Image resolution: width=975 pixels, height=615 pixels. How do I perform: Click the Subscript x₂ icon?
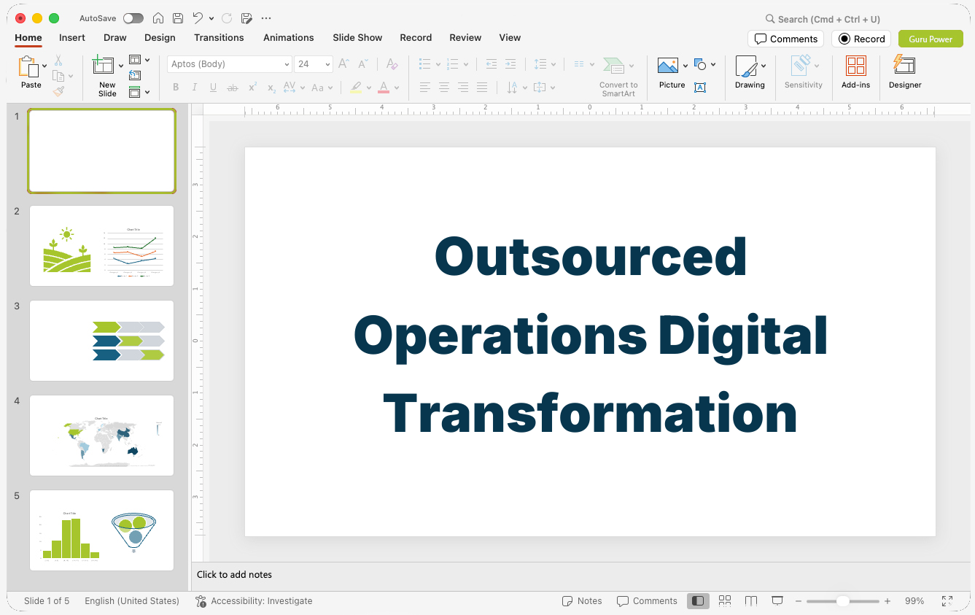point(271,88)
